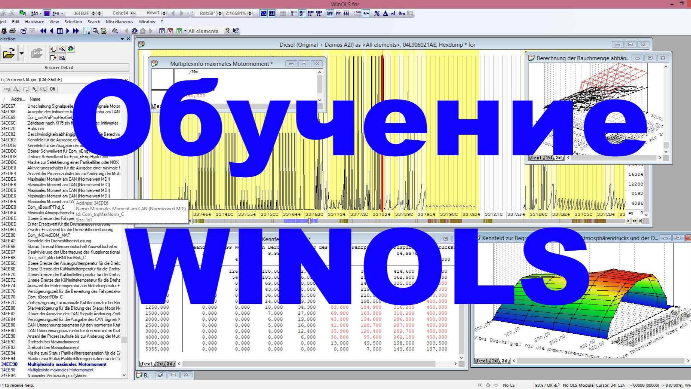
Task: Click the send-by-mail icon in Selection panel
Action: [x=62, y=58]
